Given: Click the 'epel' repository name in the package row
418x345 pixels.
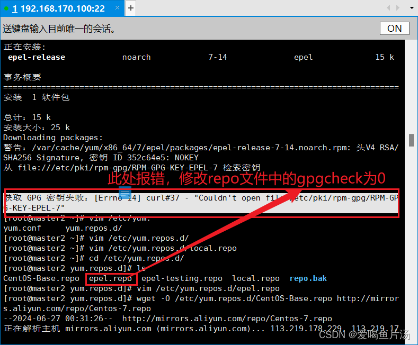Looking at the screenshot, I should tap(304, 57).
